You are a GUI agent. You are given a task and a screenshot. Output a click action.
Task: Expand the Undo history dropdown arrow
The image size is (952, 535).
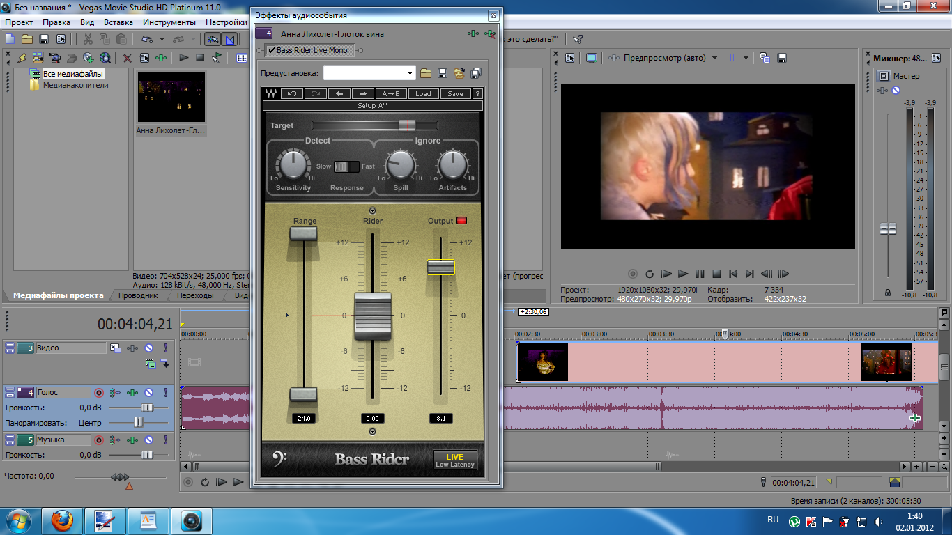click(x=162, y=39)
